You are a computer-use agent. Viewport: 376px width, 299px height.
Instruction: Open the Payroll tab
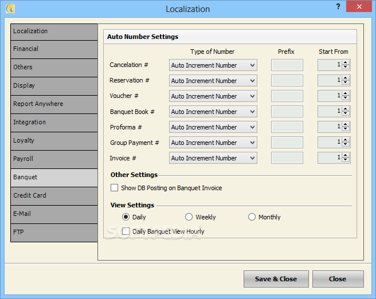54,160
